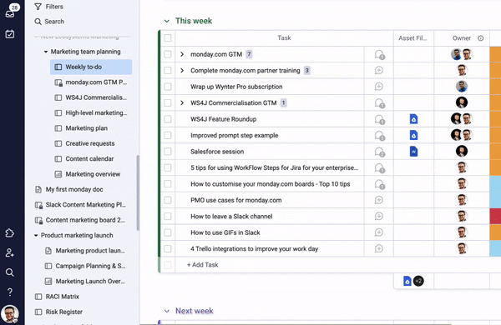Image resolution: width=501 pixels, height=325 pixels.
Task: Click the sidebar vertical scrollbar
Action: click(x=138, y=192)
